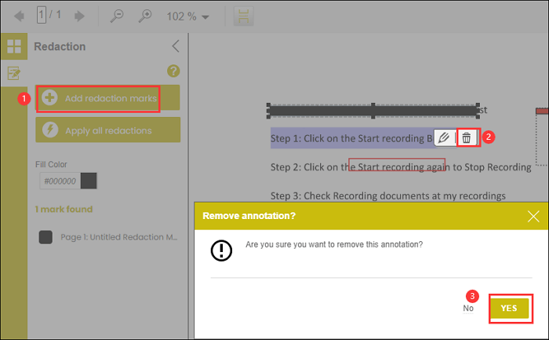Close the Remove annotation dialog
The width and height of the screenshot is (549, 340).
tap(533, 216)
